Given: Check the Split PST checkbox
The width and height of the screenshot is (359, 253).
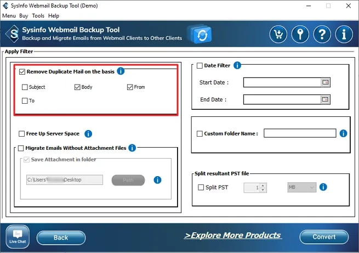Looking at the screenshot, I should (x=201, y=188).
